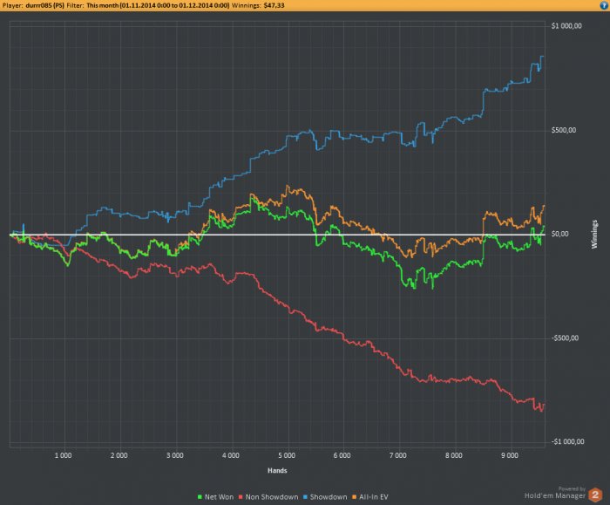Viewport: 610px width, 505px height.
Task: Click the blue info icon in top-right corner
Action: [604, 5]
